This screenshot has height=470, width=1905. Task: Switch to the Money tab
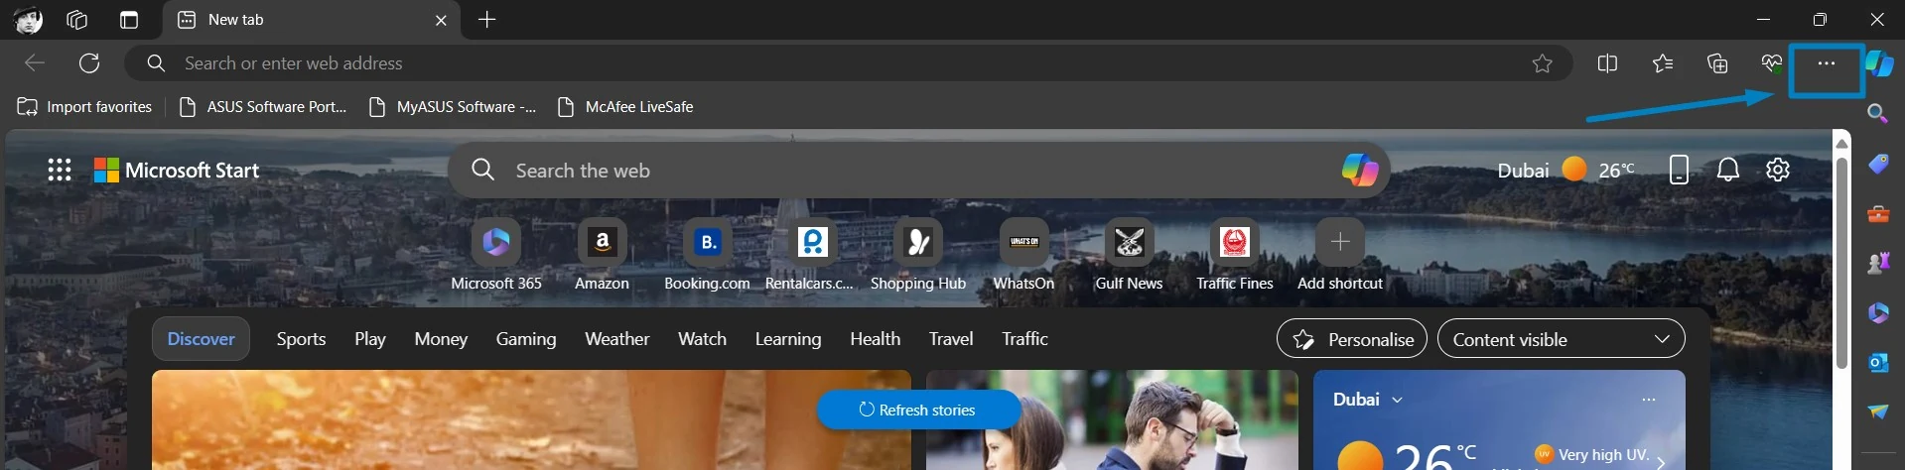pyautogui.click(x=441, y=339)
